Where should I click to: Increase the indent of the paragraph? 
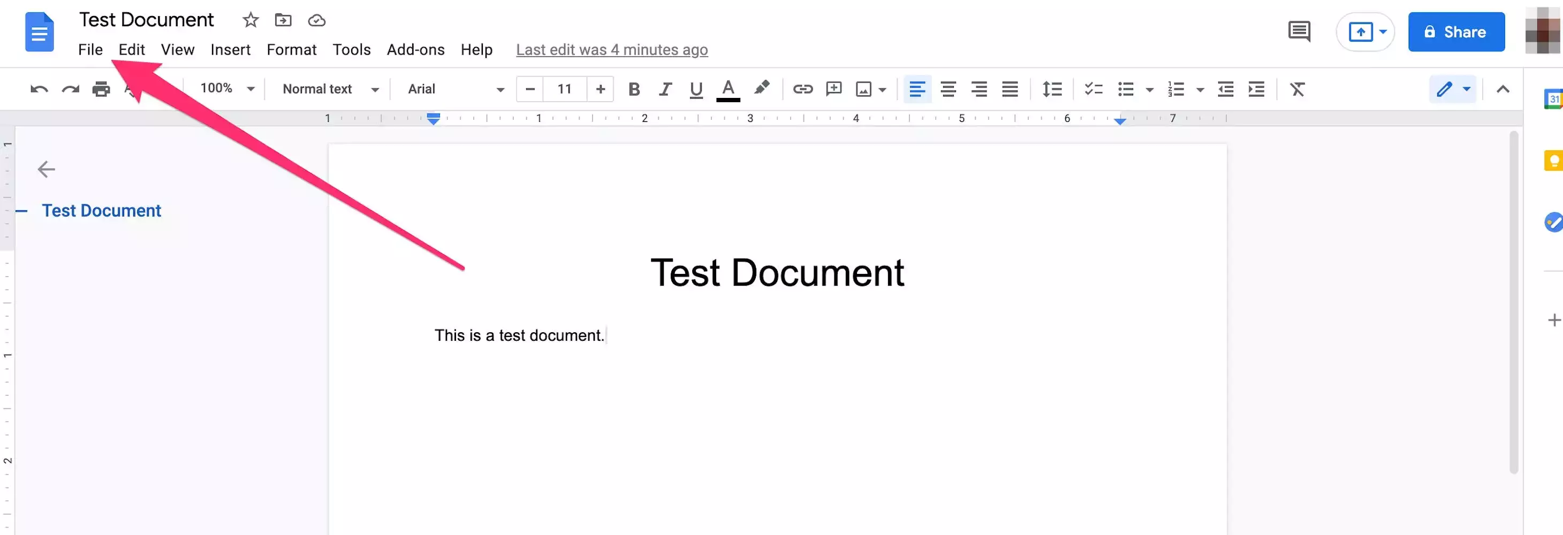(1256, 90)
